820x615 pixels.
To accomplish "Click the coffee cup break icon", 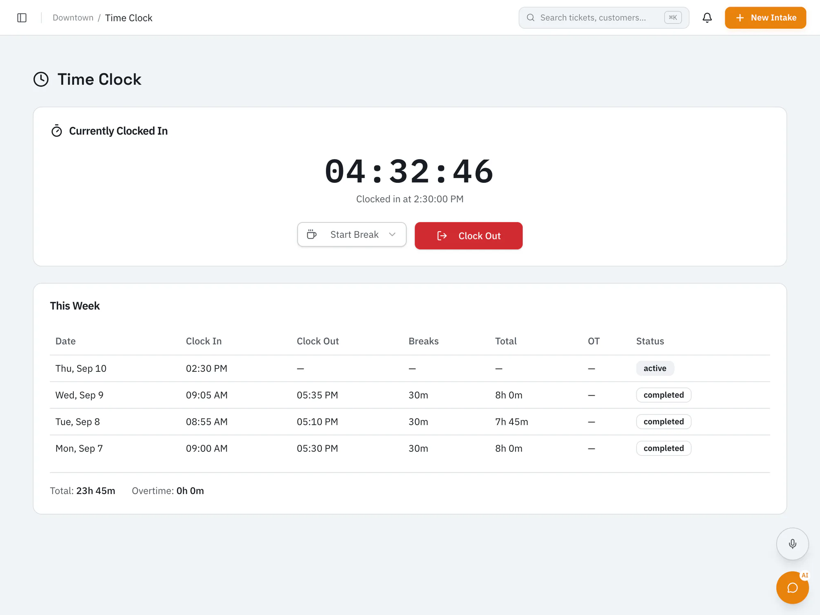I will tap(312, 235).
